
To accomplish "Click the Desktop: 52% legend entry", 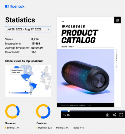I will pos(44,128).
